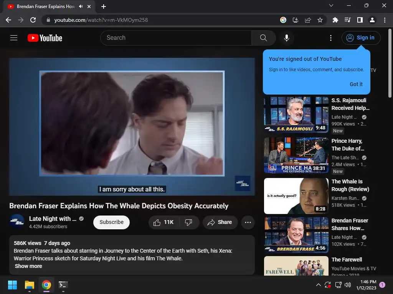Click Late Night watermark in video

tap(243, 183)
